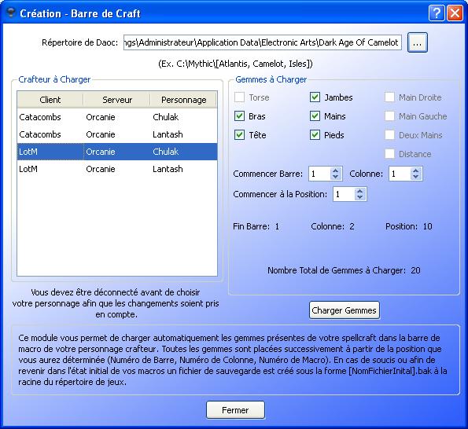Select the Catacombs Orcanie Lantash row
Image resolution: width=468 pixels, height=429 pixels.
tap(117, 134)
